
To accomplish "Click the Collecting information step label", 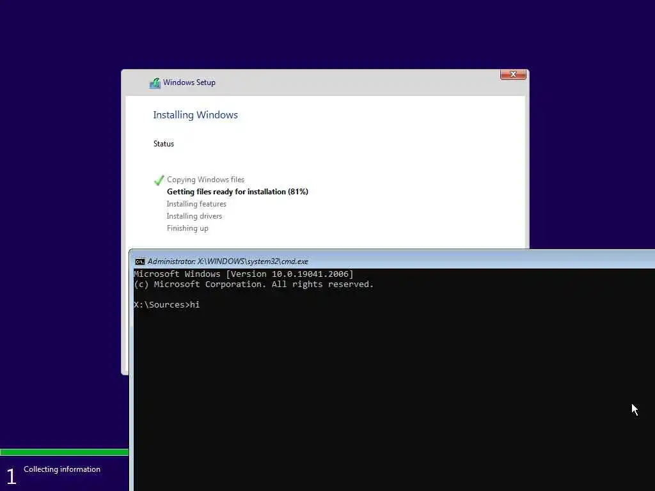I will tap(62, 469).
